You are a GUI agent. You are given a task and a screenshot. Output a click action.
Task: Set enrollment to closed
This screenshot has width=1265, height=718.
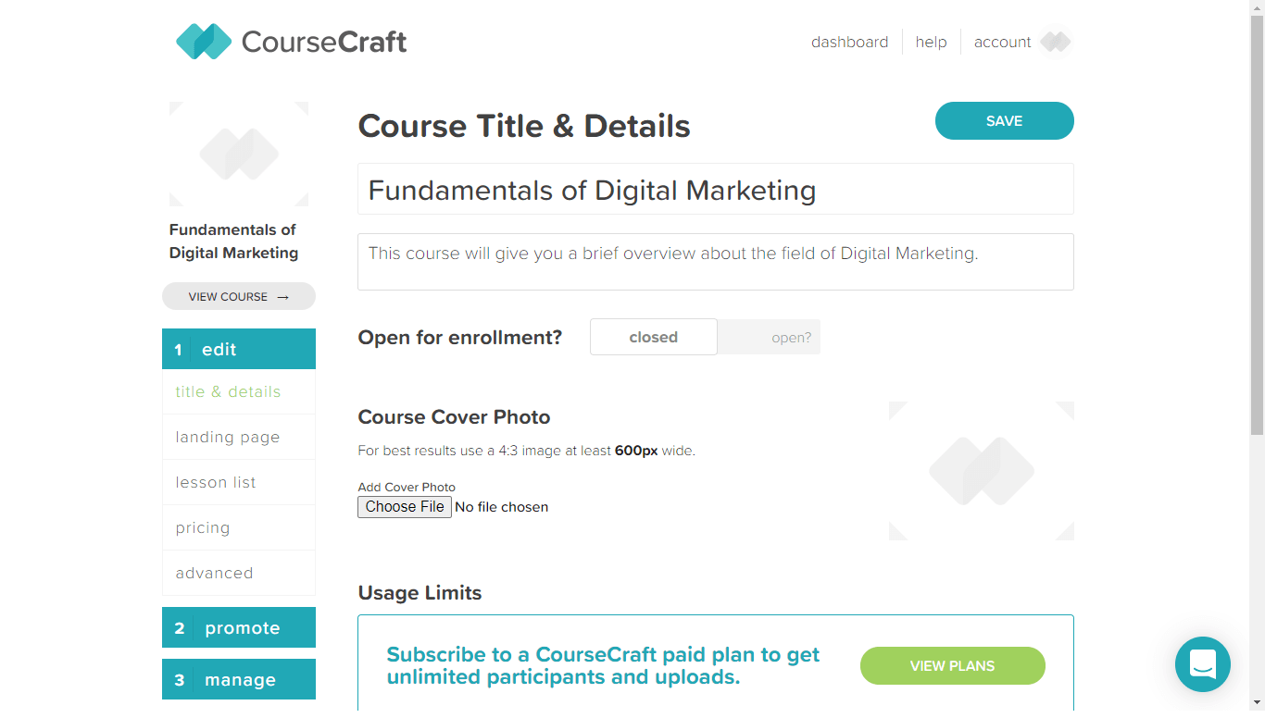pos(653,338)
